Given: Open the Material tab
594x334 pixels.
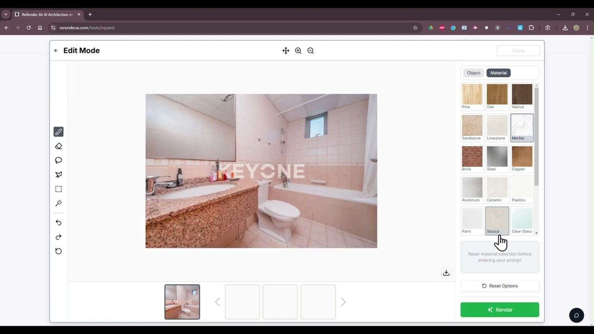Looking at the screenshot, I should 498,73.
